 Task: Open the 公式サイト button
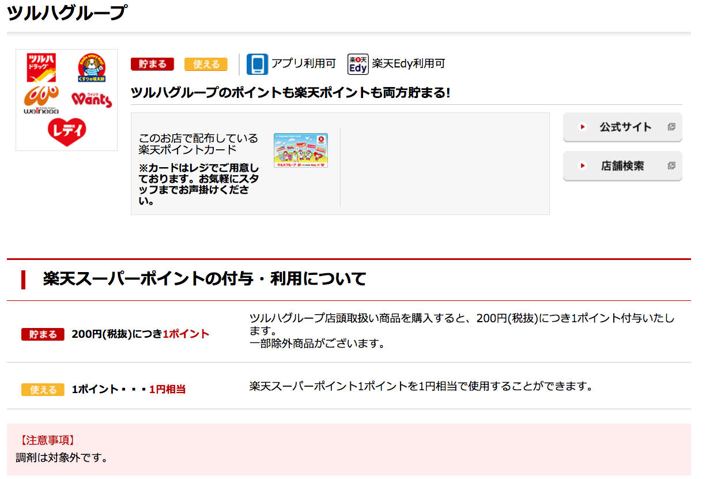[x=622, y=127]
